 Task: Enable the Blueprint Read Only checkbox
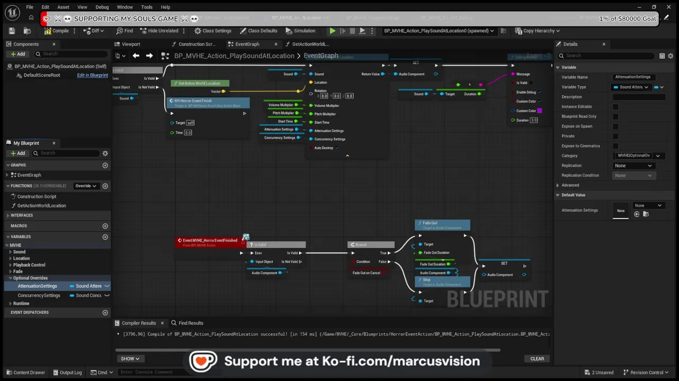[615, 116]
